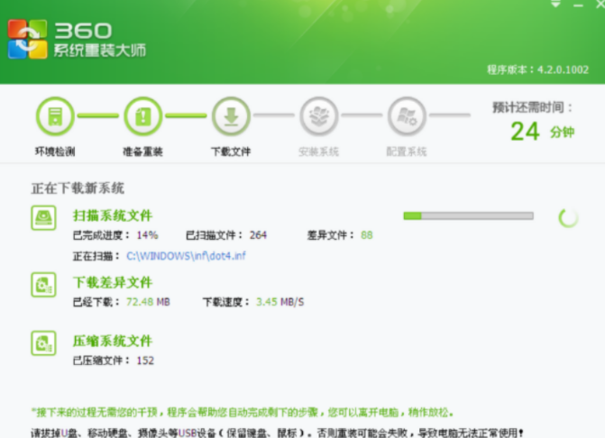Click the 环境检测 step label

[55, 151]
